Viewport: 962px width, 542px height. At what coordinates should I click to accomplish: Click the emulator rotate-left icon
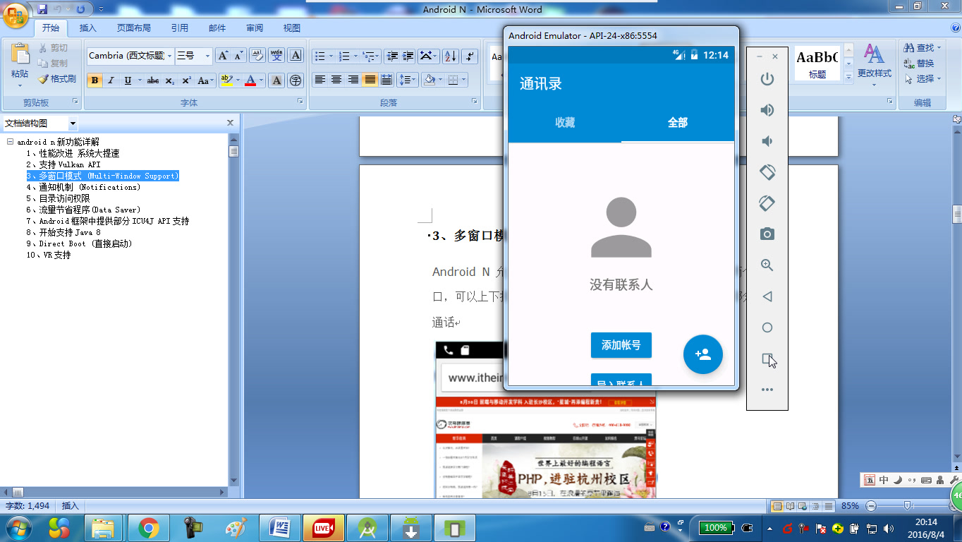click(x=767, y=171)
